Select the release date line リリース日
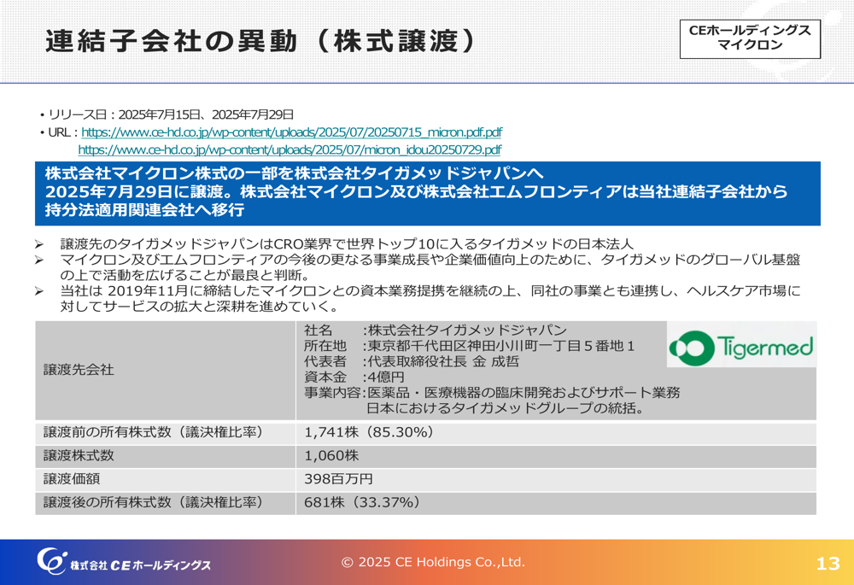The height and width of the screenshot is (585, 854). coord(167,114)
